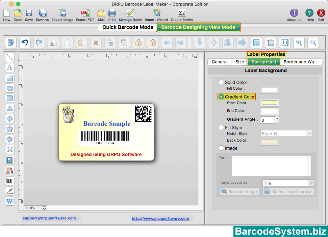This screenshot has width=328, height=237.
Task: Select the Ellipse shape tool
Action: click(x=9, y=88)
